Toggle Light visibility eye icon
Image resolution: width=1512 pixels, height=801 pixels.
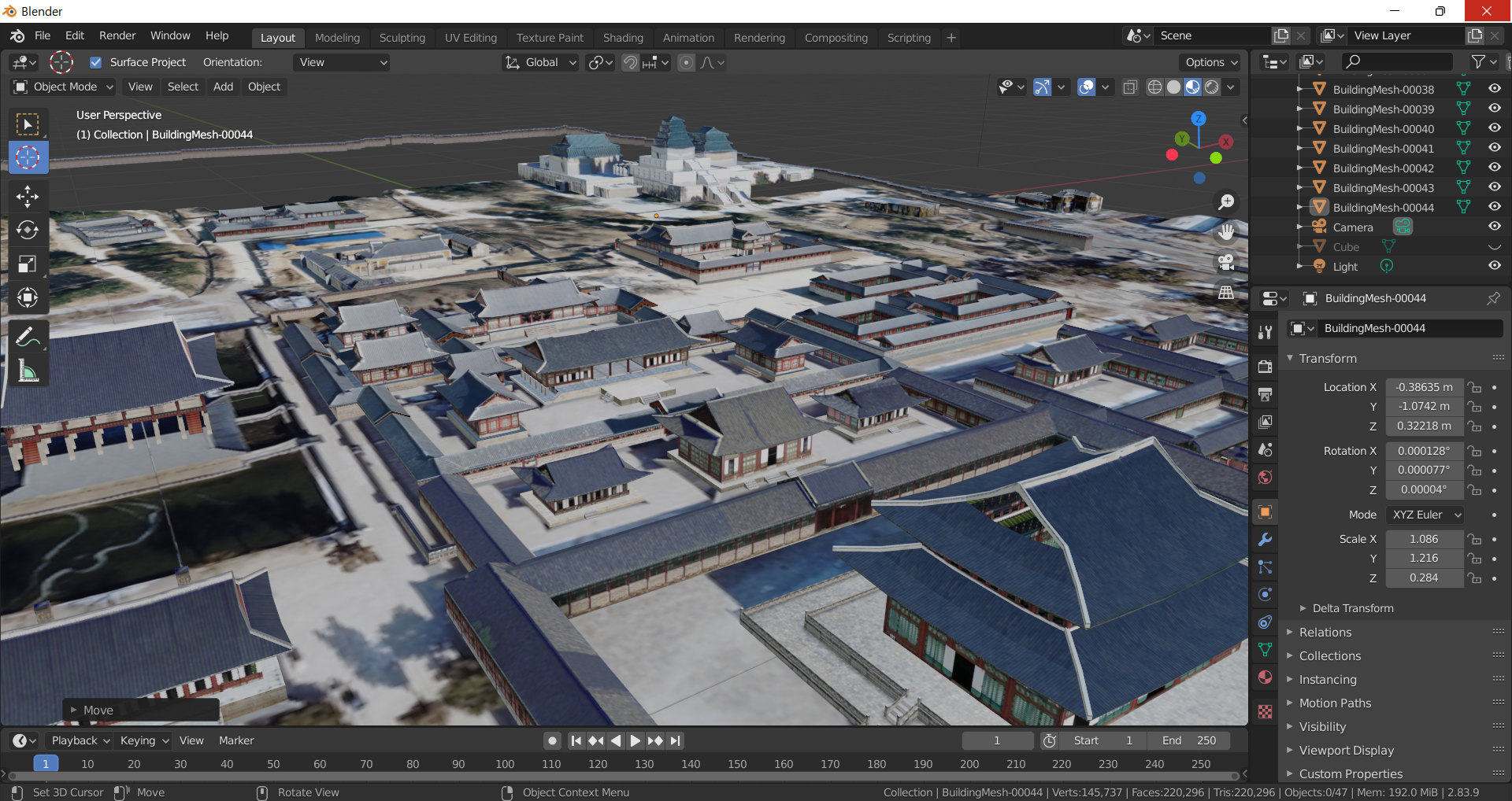1494,266
